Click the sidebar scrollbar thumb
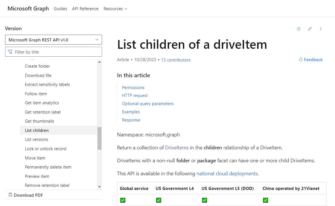The height and width of the screenshot is (206, 335). click(x=100, y=138)
